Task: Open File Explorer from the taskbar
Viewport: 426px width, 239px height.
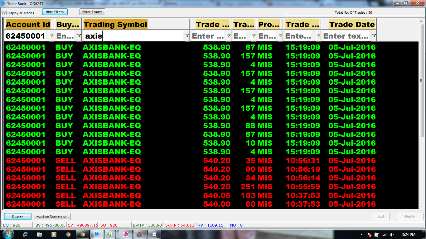Action: tap(40, 234)
